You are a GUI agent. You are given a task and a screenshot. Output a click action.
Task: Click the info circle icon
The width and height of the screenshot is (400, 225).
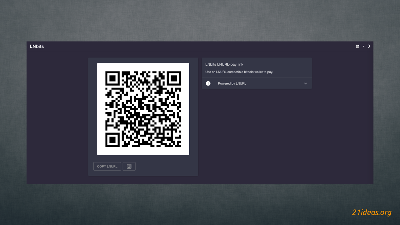click(x=208, y=83)
